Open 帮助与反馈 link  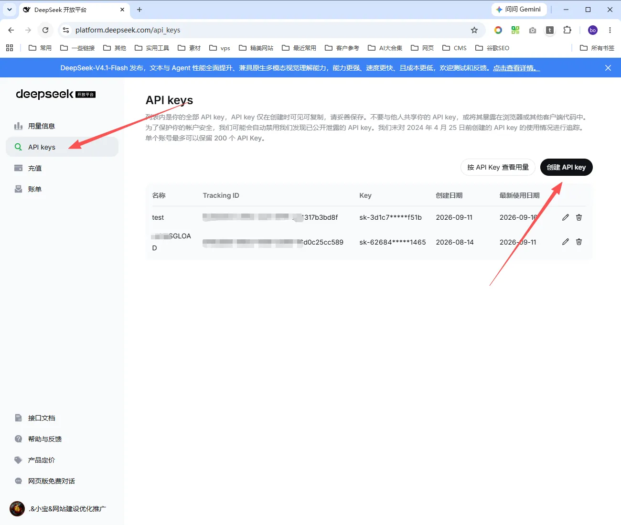(x=38, y=439)
